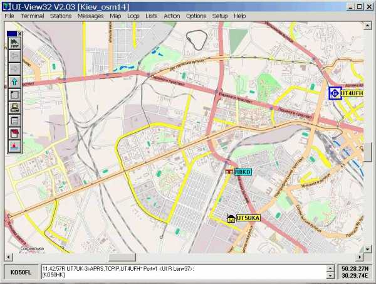Click the KO50FL locator status button
This screenshot has width=376, height=284.
click(x=20, y=272)
